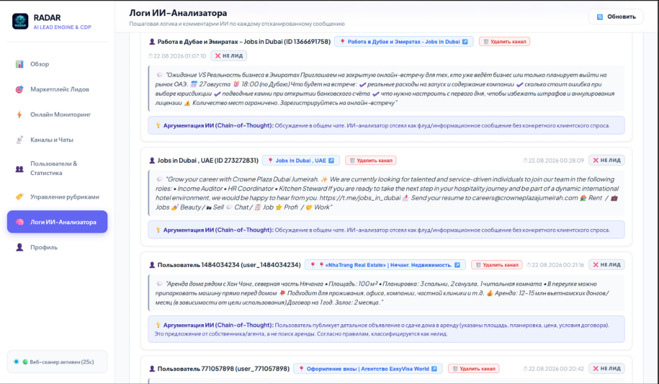Click the Логи ИИ-Анализатора page heading
Image resolution: width=659 pixels, height=384 pixels.
click(x=178, y=13)
